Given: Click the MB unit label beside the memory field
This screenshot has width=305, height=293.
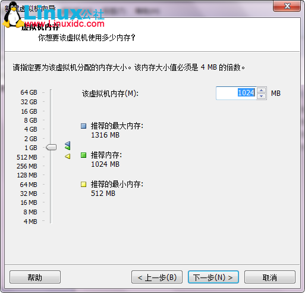Looking at the screenshot, I should (x=276, y=93).
